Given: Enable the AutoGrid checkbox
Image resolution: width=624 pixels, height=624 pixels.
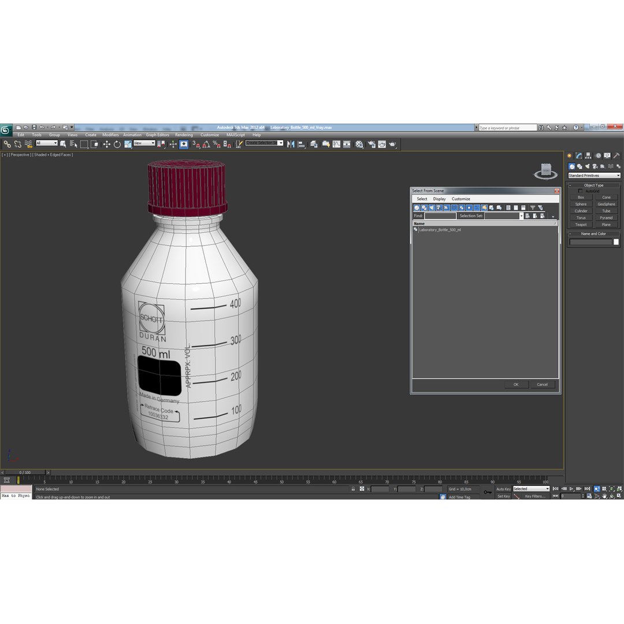Looking at the screenshot, I should point(580,191).
